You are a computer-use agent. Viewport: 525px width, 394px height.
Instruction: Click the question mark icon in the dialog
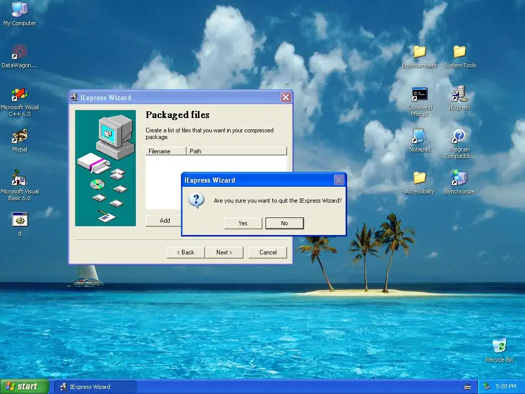pos(196,201)
